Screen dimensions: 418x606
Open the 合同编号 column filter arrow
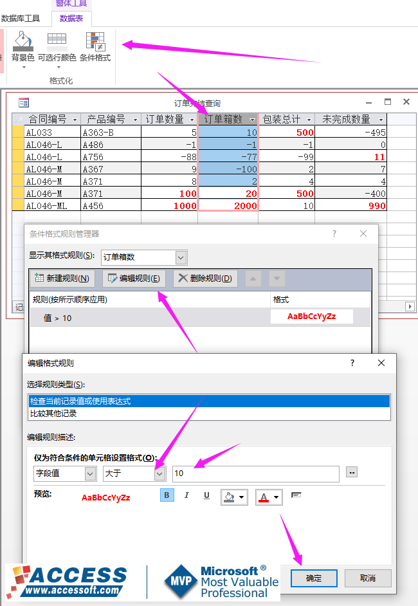click(x=75, y=120)
